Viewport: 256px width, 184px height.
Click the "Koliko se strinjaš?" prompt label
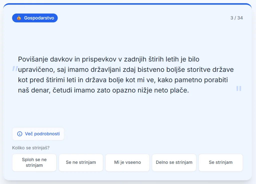coord(31,148)
